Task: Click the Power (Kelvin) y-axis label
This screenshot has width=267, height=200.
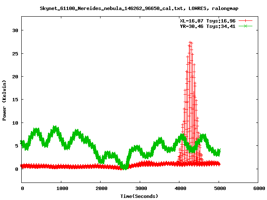Action: pos(4,100)
